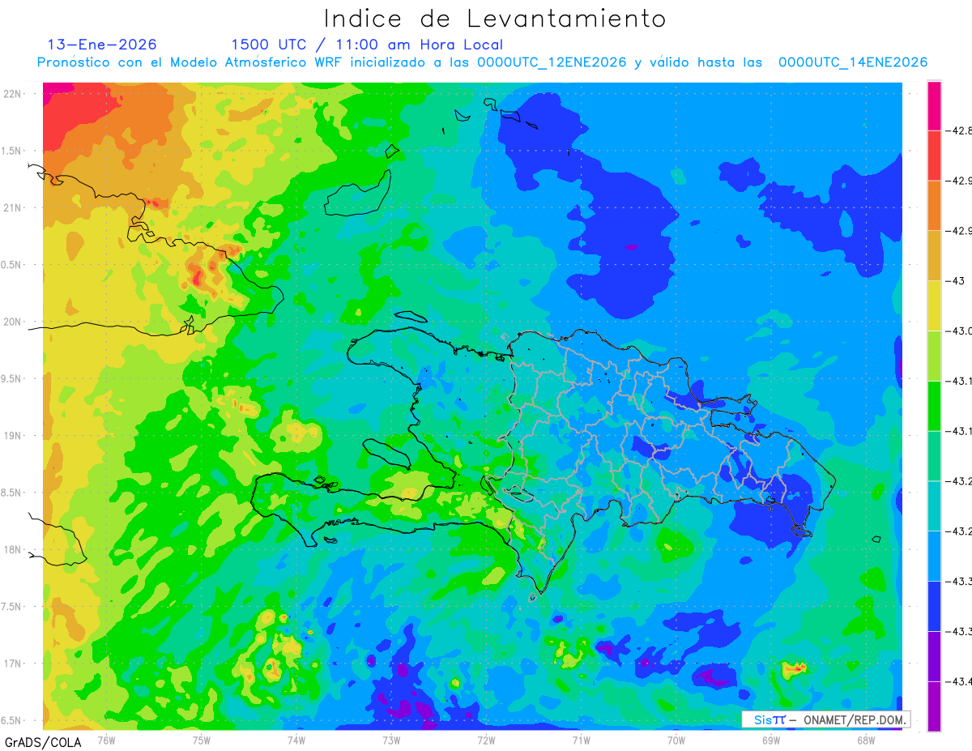Click the bright green swatch in the legend

(934, 406)
